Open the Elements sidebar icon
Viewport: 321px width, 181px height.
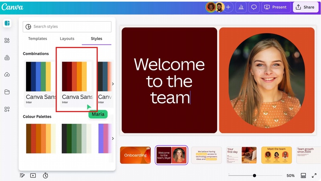(7, 40)
